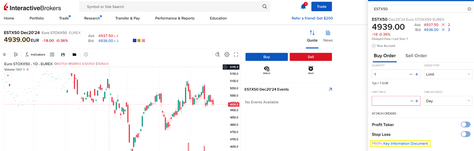Select the candlestick chart type icon
The height and width of the screenshot is (151, 474).
(x=16, y=55)
